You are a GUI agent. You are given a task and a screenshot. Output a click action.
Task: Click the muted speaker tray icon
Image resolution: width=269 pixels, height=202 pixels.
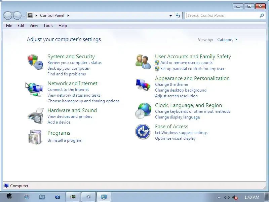(235, 198)
